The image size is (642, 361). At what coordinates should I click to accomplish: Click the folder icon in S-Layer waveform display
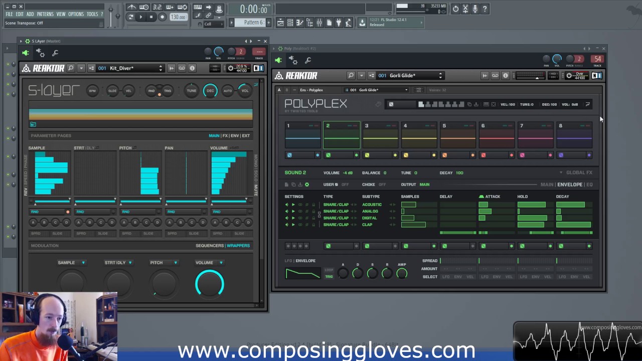pyautogui.click(x=33, y=124)
